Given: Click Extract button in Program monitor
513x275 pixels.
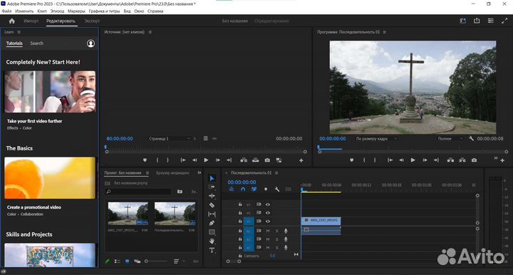Looking at the screenshot, I should pos(462,160).
